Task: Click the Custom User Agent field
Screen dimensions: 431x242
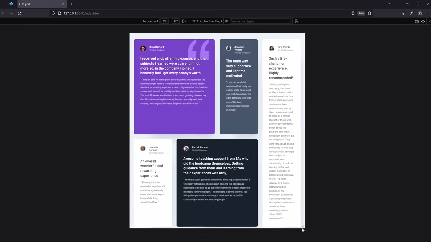Action: pyautogui.click(x=260, y=21)
